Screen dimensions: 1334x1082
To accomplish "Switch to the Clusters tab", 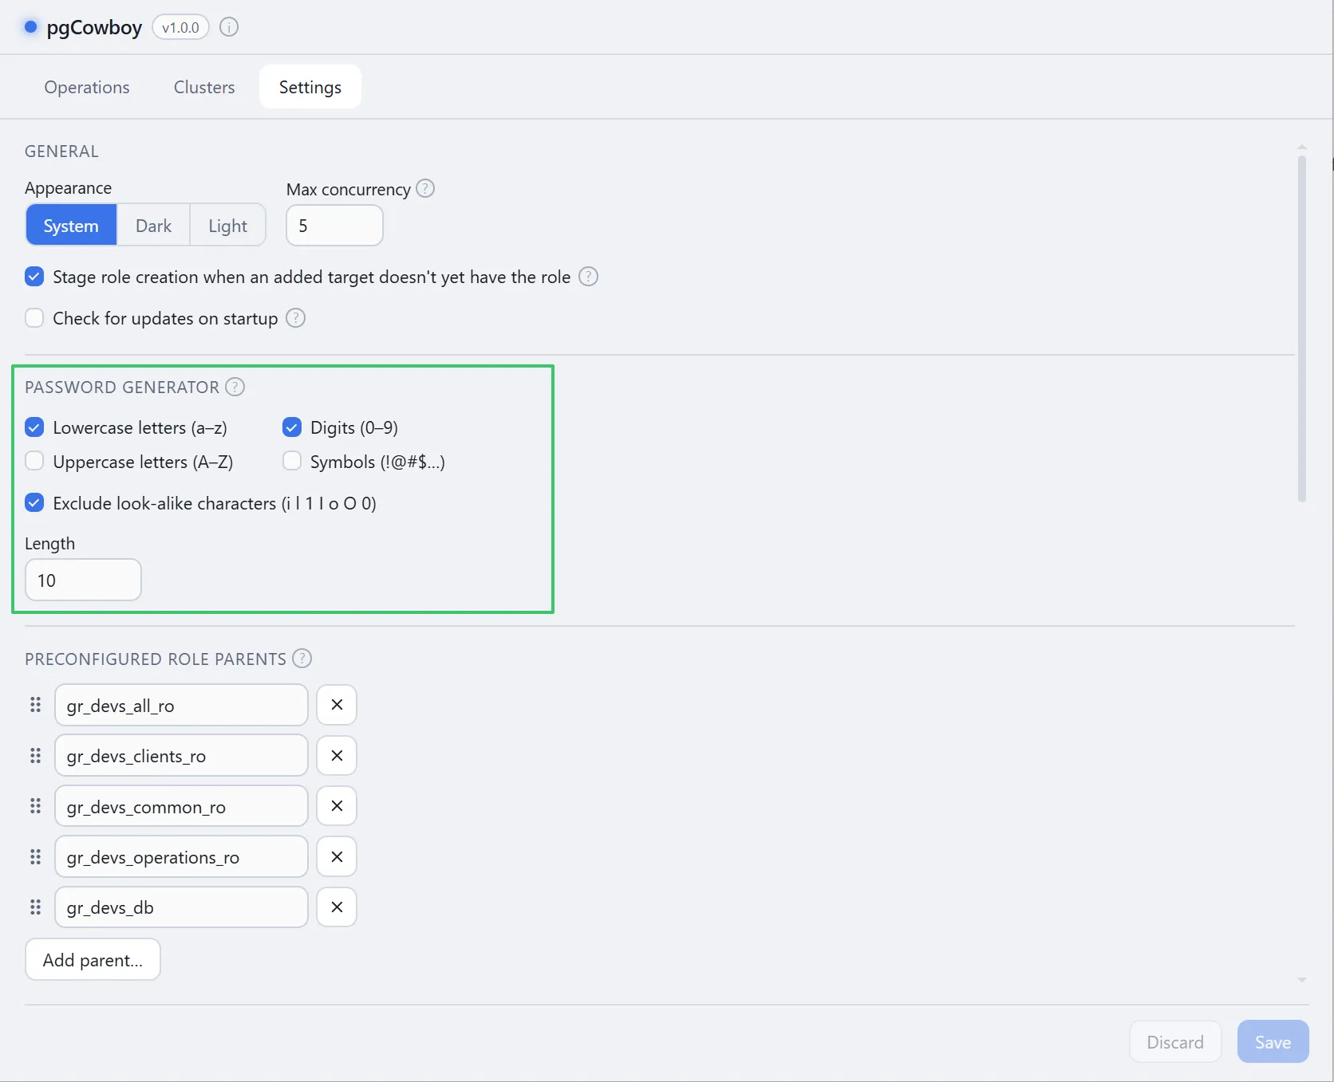I will tap(204, 87).
